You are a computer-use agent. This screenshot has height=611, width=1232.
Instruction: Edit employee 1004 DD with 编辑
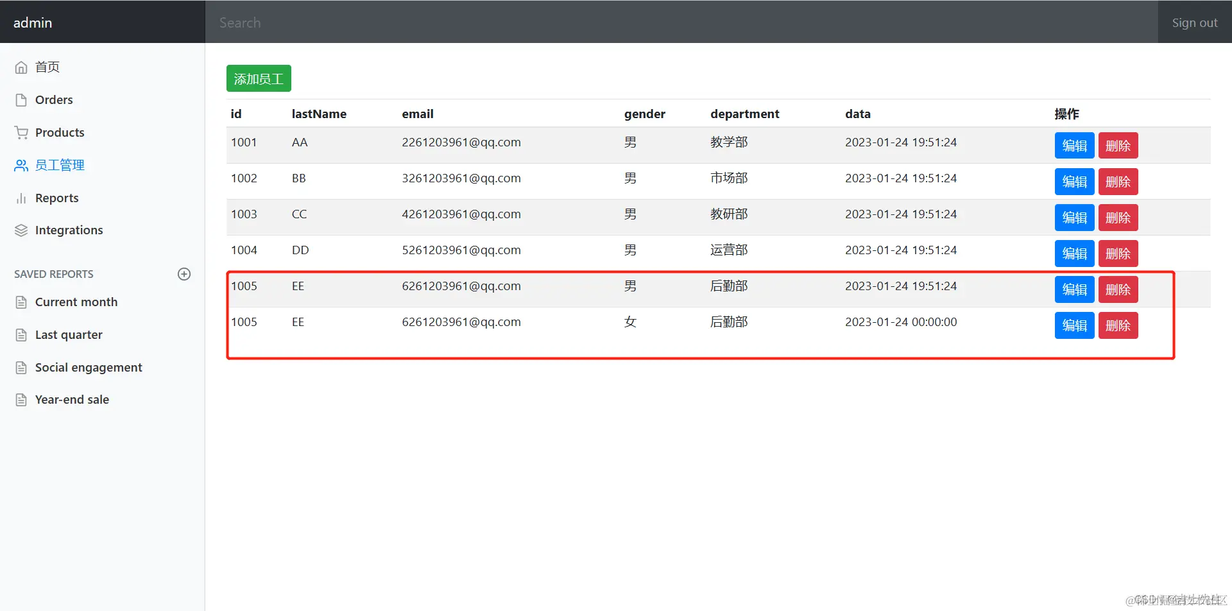coord(1074,254)
